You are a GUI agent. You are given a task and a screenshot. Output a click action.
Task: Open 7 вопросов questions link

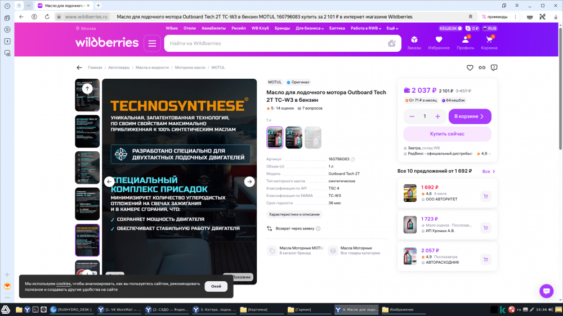click(310, 109)
